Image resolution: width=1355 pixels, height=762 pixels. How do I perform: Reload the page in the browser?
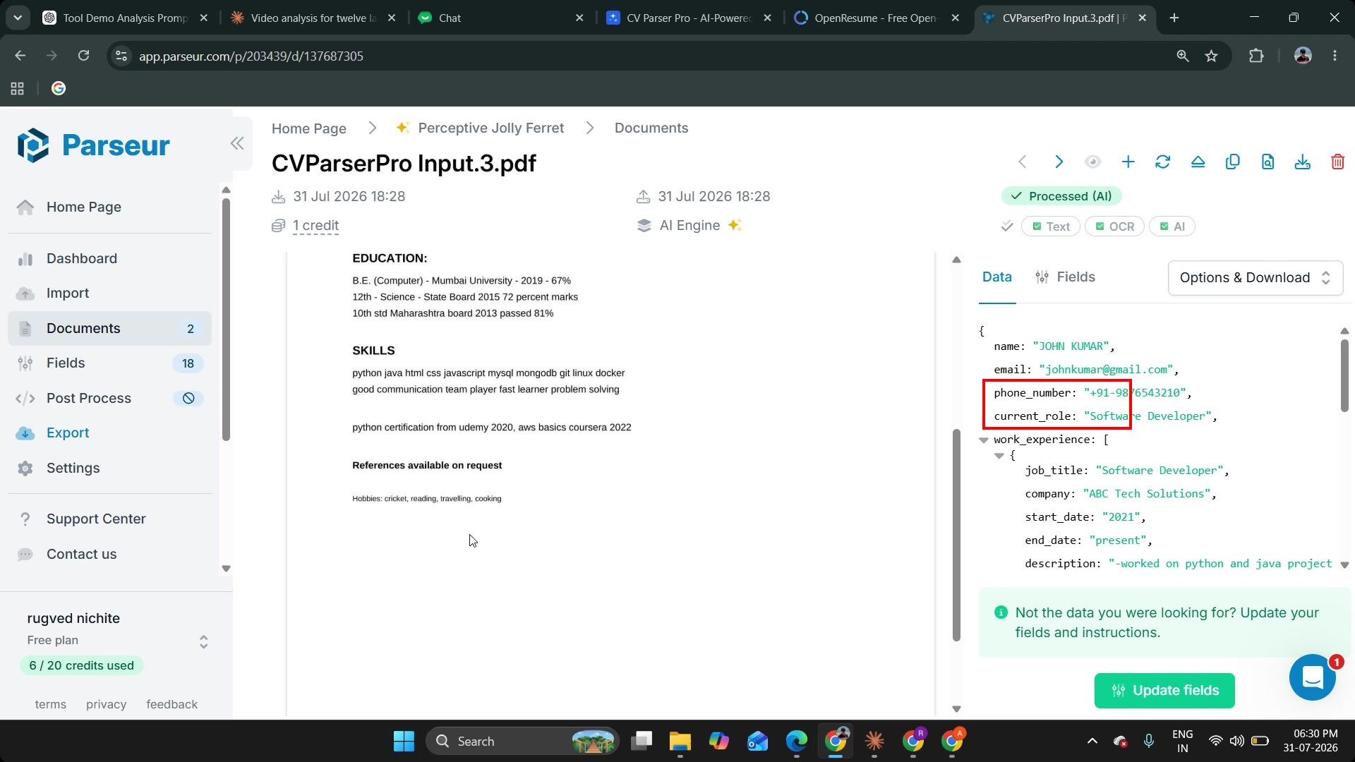[83, 56]
